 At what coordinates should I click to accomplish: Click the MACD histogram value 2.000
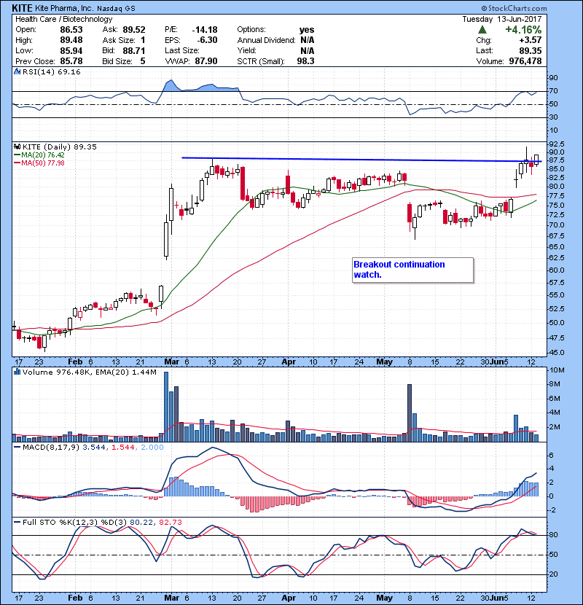(x=152, y=448)
